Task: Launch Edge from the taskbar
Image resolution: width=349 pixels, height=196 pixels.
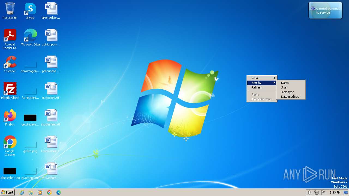Action: coord(59,192)
